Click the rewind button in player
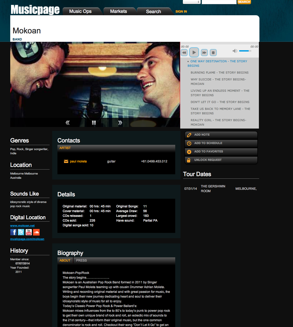Screen dimensions: 293x327 (x=184, y=53)
